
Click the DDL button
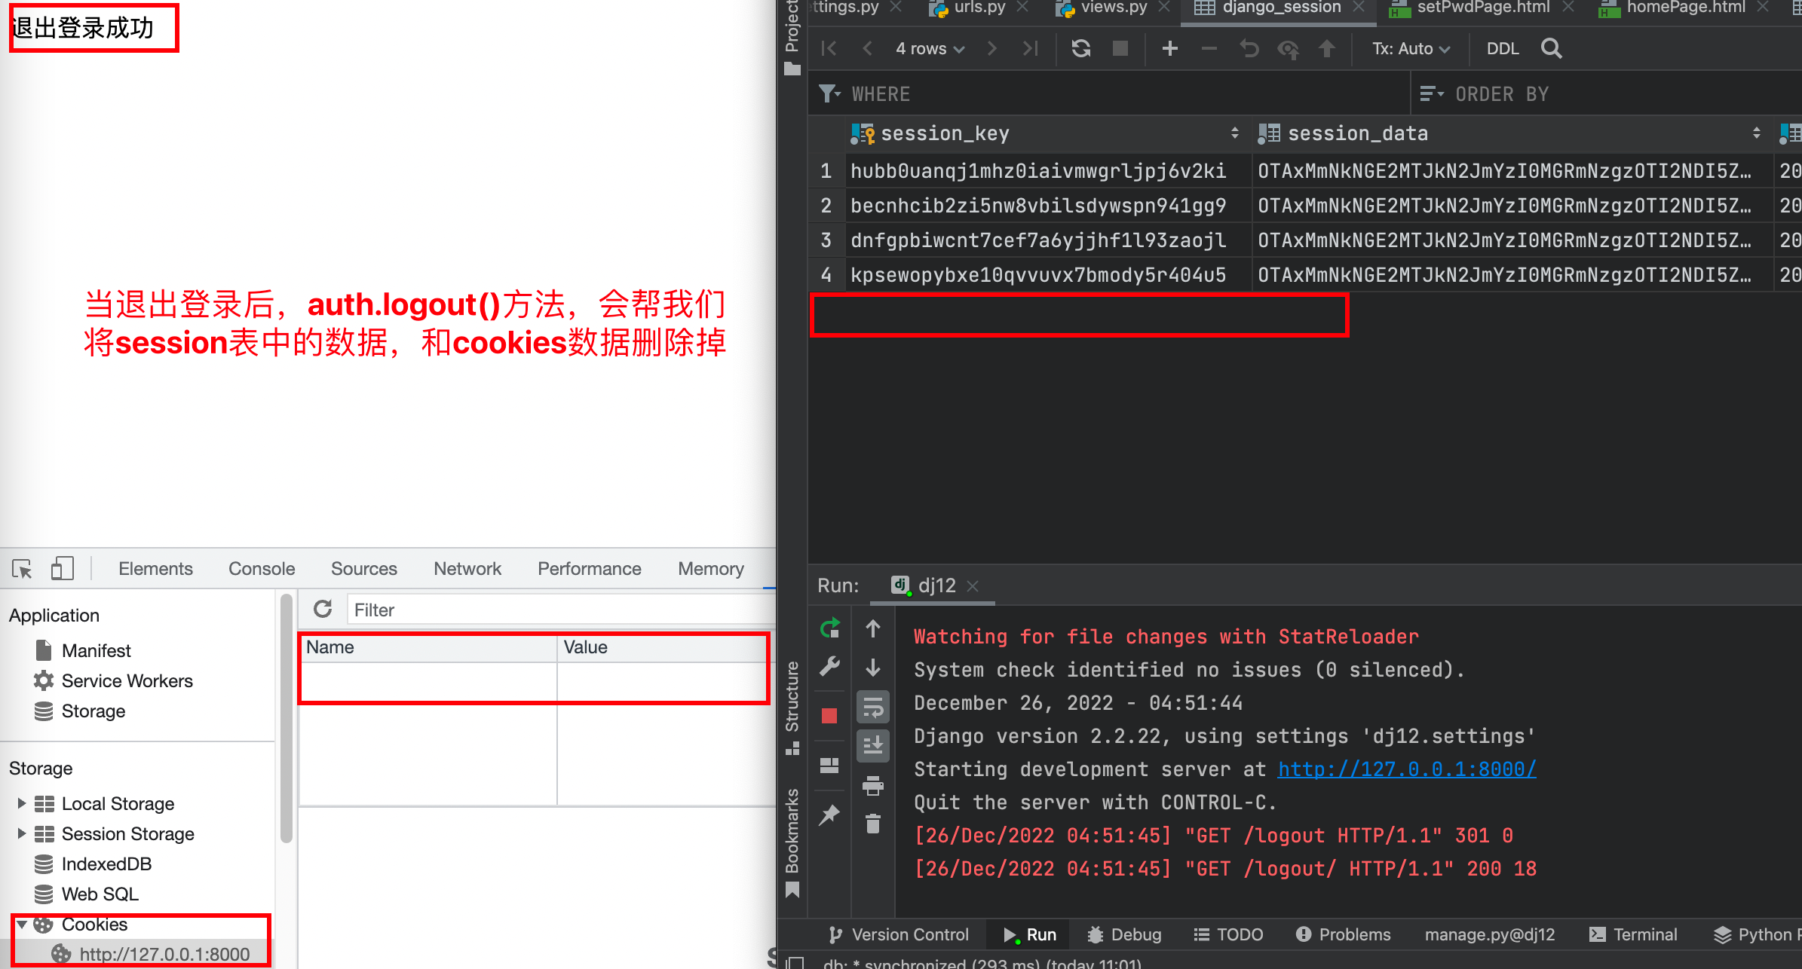pos(1502,49)
